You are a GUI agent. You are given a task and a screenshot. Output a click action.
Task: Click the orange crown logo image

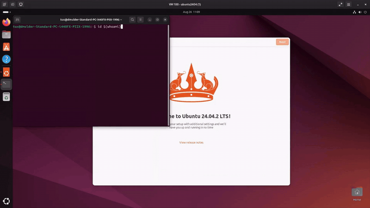(x=194, y=83)
